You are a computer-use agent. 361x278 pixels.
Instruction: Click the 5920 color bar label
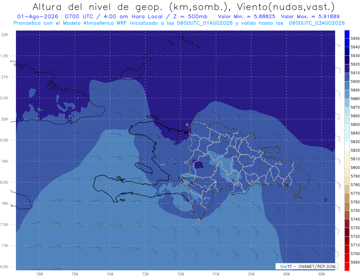pos(355,64)
